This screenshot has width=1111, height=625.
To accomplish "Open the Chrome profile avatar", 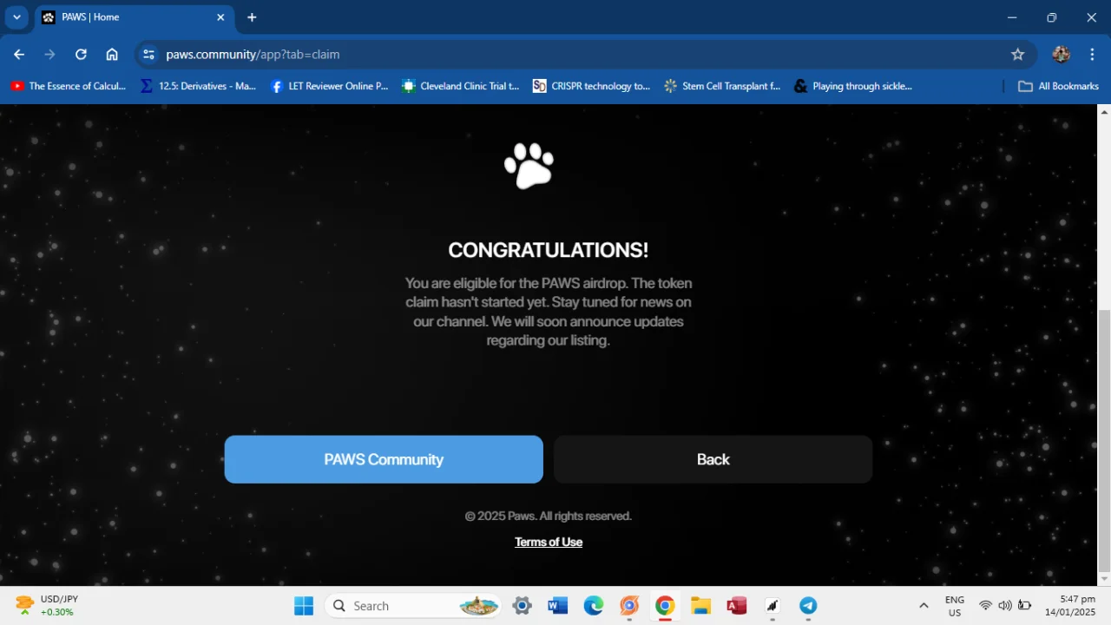I will pos(1061,54).
